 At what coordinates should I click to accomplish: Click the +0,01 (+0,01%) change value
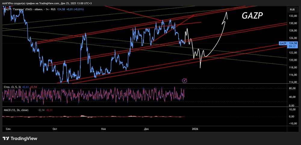coord(75,9)
